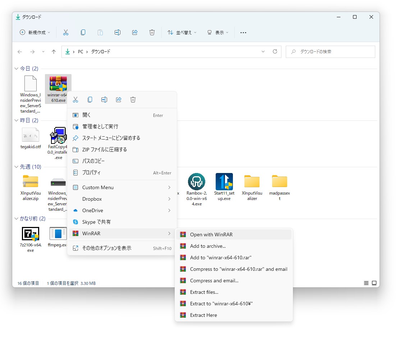
Task: Choose Extract Here from the WinRAR submenu
Action: click(x=203, y=315)
